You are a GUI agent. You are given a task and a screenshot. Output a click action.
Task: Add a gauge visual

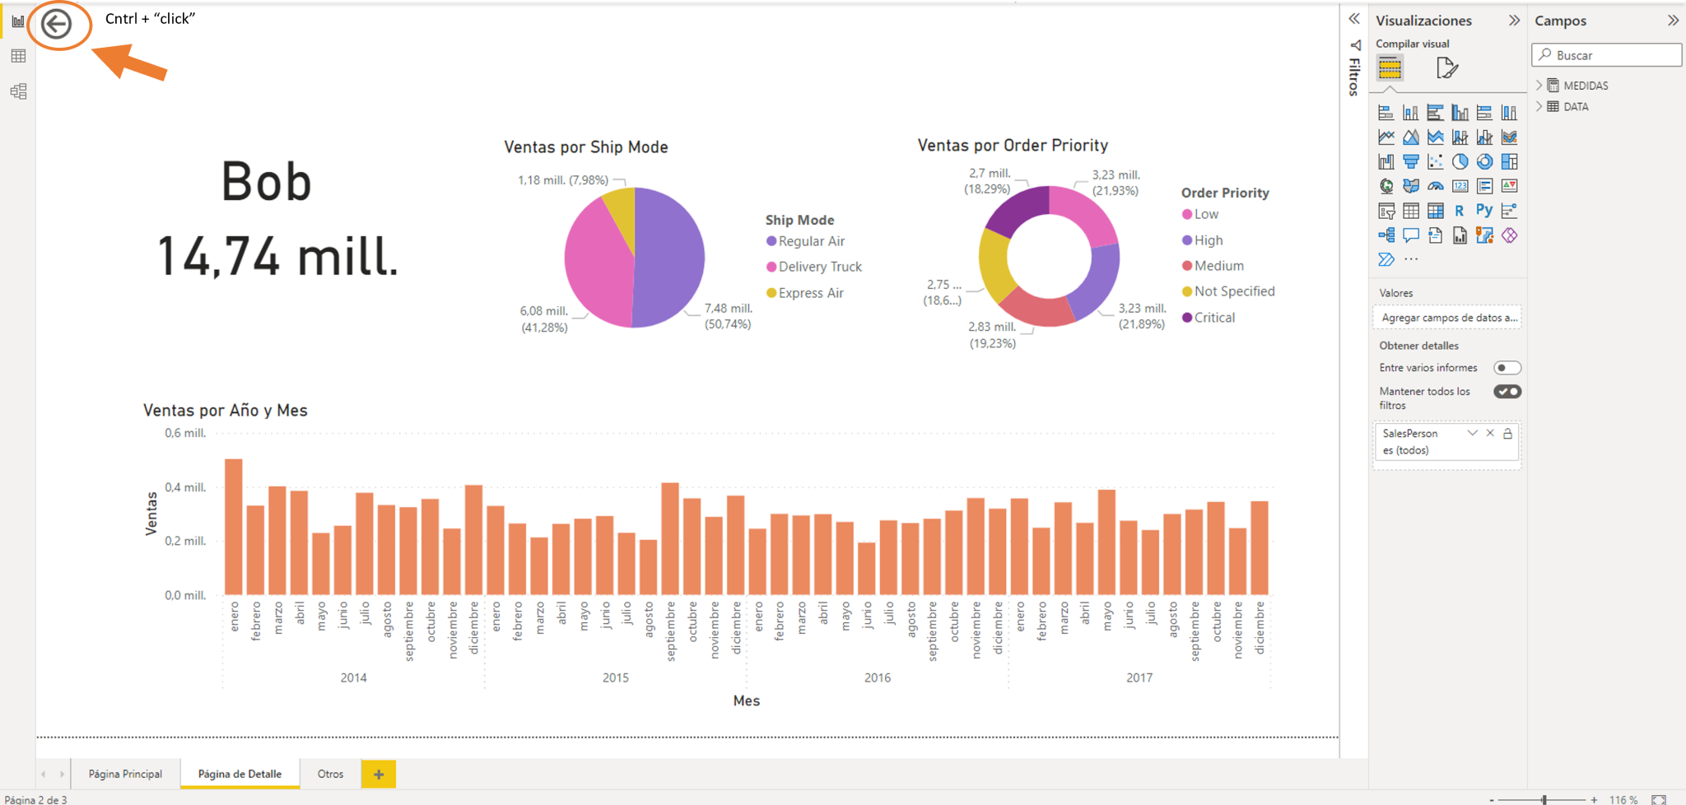(1435, 186)
